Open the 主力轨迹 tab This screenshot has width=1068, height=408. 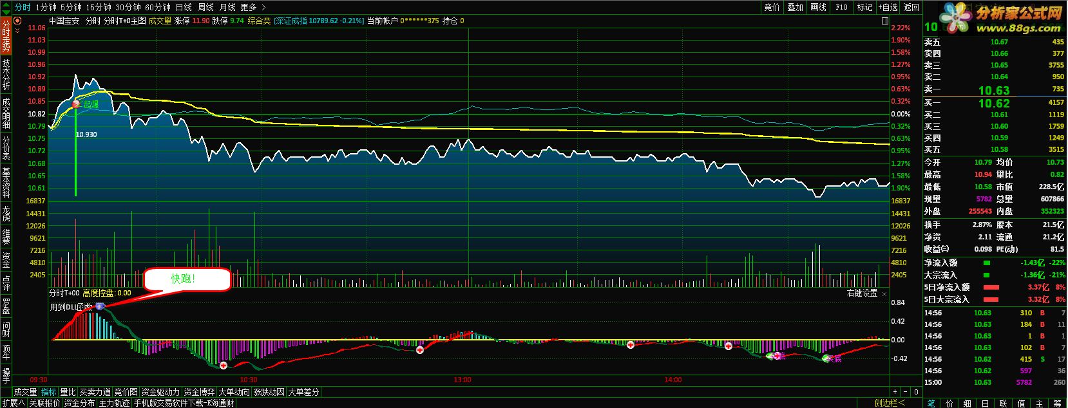(x=115, y=403)
